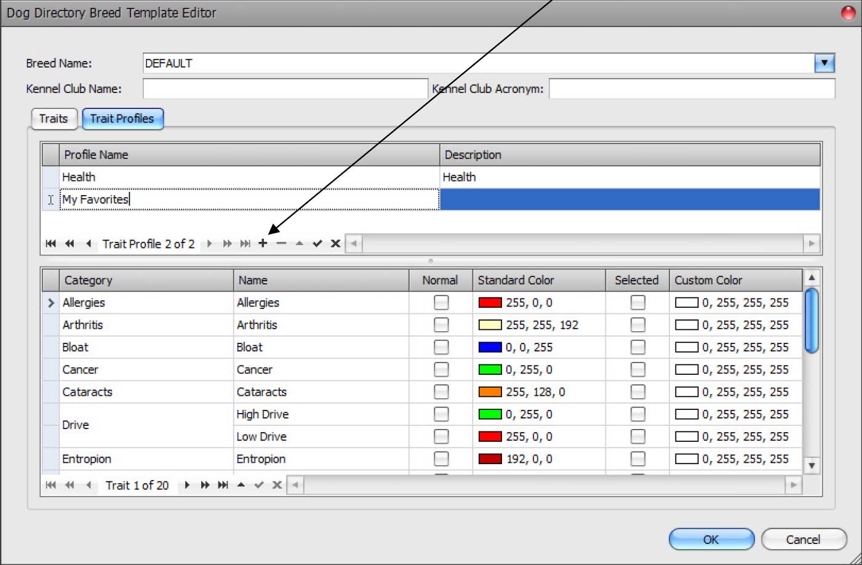Click inside the Kennel Club Name field

coord(283,89)
